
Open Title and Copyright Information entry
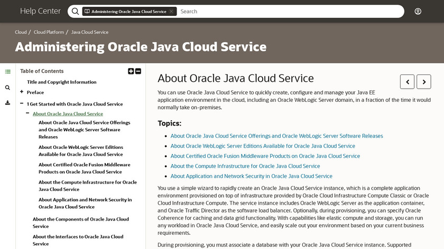(x=62, y=82)
